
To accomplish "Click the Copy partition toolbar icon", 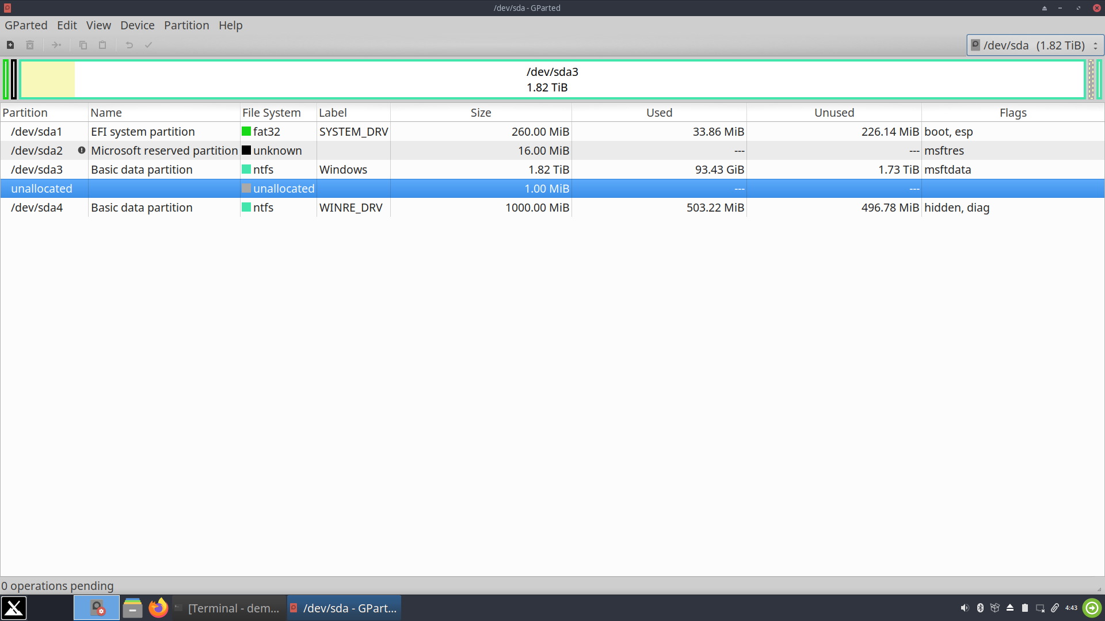I will 83,45.
